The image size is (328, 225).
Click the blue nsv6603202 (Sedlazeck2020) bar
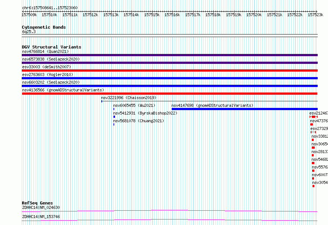pos(170,86)
